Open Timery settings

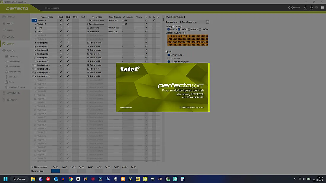pyautogui.click(x=11, y=82)
